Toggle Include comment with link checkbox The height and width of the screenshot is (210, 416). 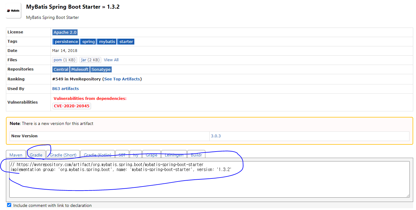[9, 205]
